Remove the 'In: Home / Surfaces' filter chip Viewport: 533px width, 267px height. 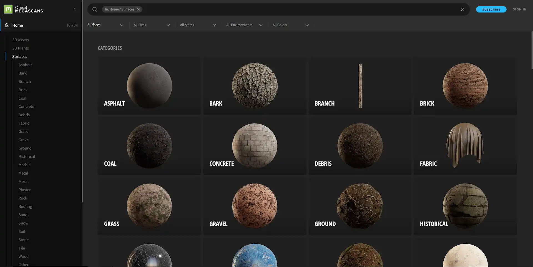point(138,9)
